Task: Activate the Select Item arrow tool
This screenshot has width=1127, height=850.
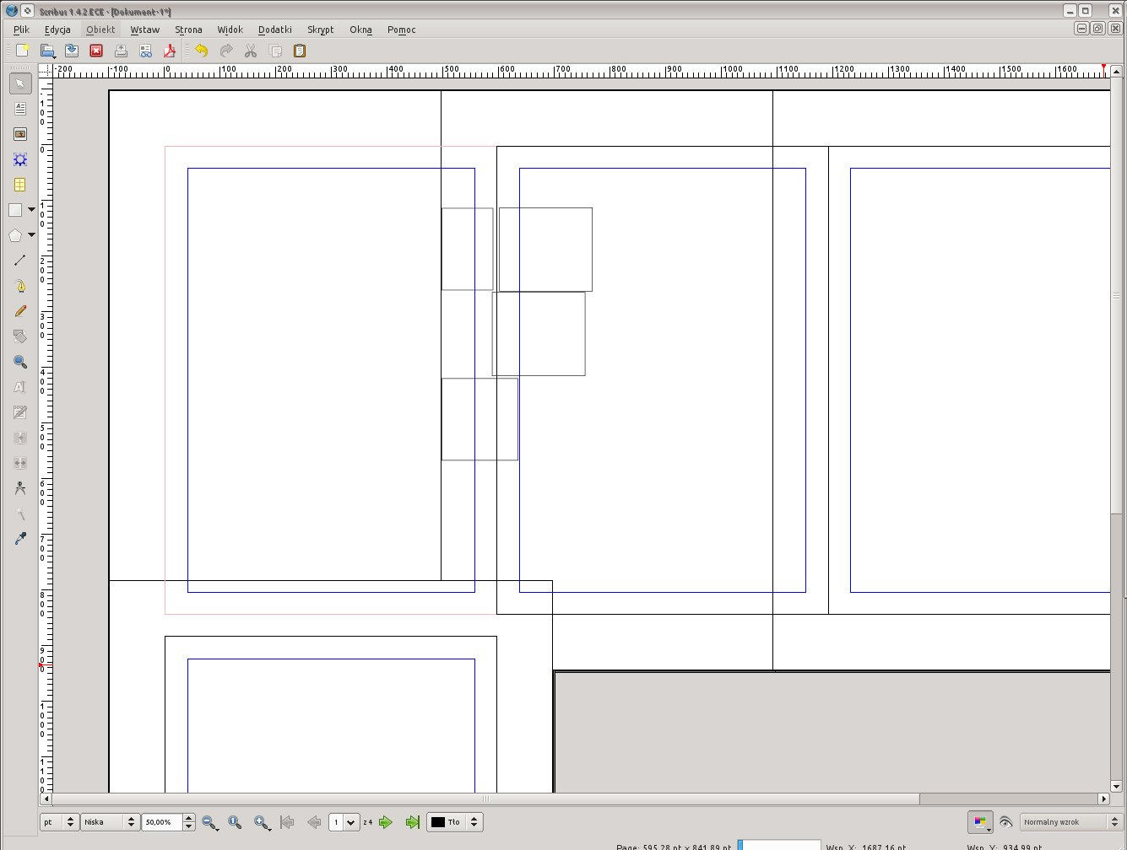Action: pyautogui.click(x=20, y=83)
